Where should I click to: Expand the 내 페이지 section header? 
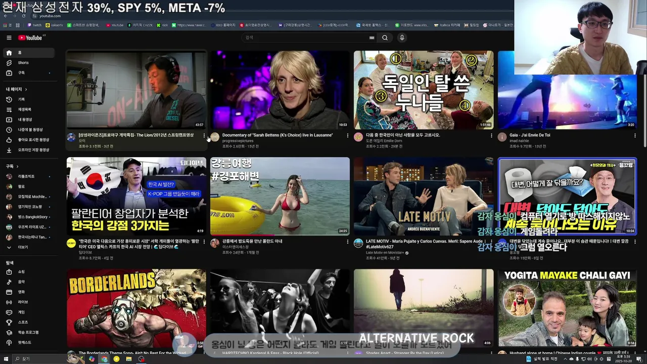pos(17,89)
